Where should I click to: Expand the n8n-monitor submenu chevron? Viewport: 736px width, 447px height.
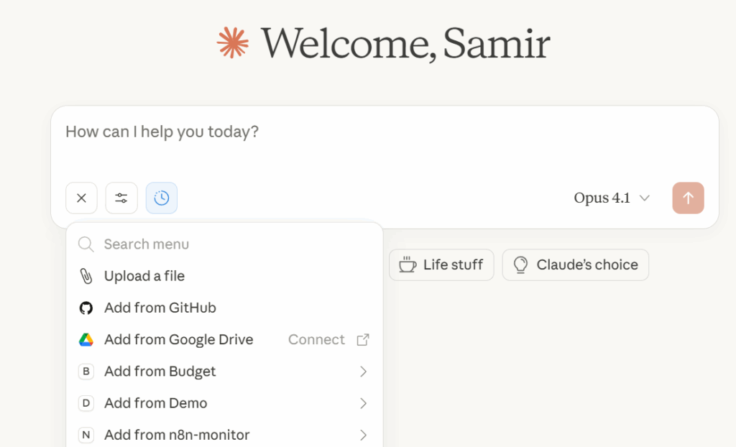click(363, 435)
